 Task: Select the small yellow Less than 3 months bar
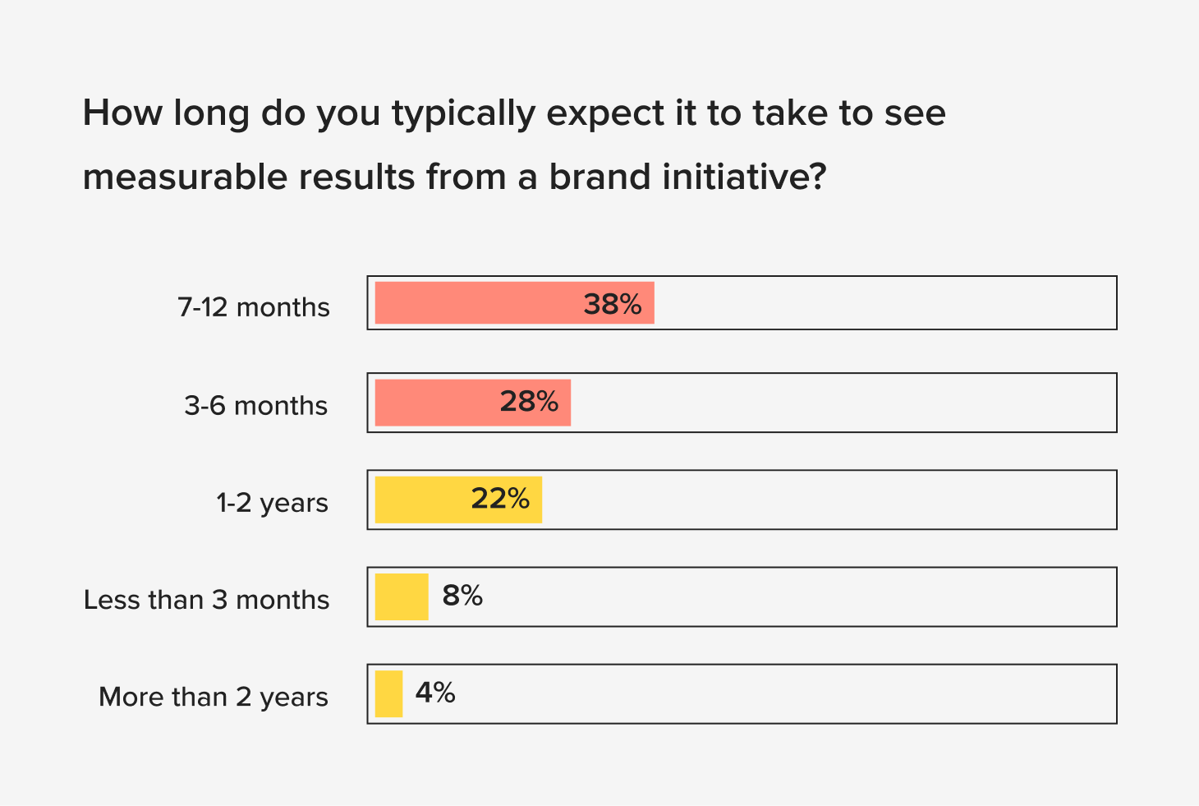click(x=402, y=596)
